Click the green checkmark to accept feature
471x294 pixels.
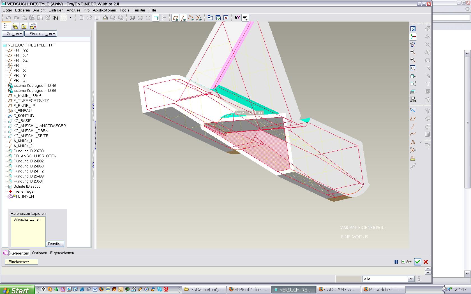[x=417, y=262]
